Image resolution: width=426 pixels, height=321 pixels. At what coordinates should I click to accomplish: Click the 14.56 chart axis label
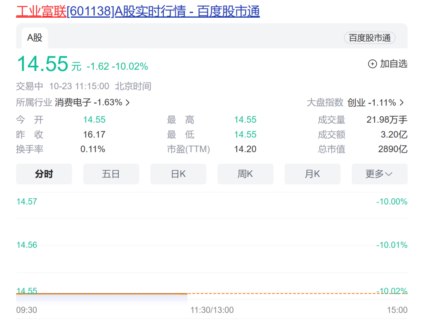pos(27,245)
